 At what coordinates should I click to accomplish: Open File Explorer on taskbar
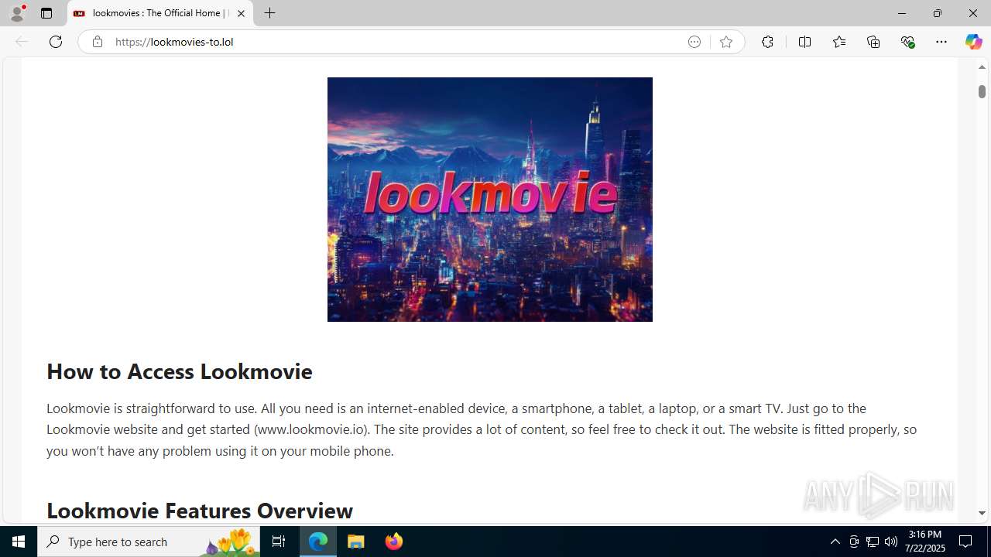(356, 542)
